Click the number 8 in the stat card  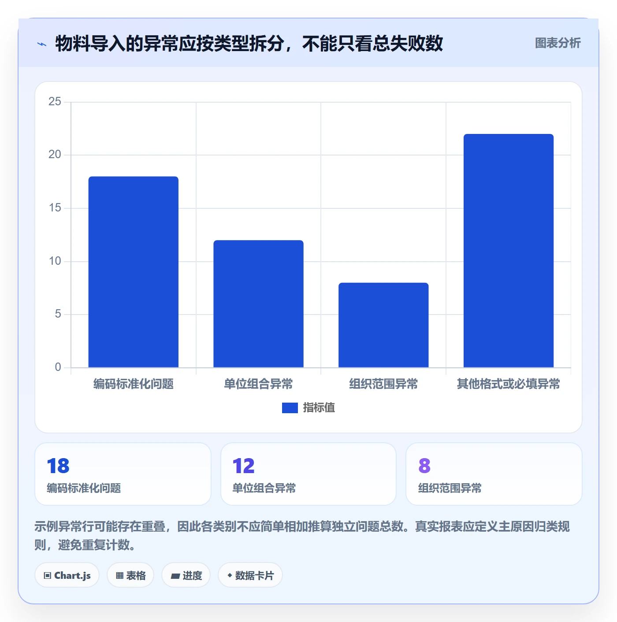424,466
